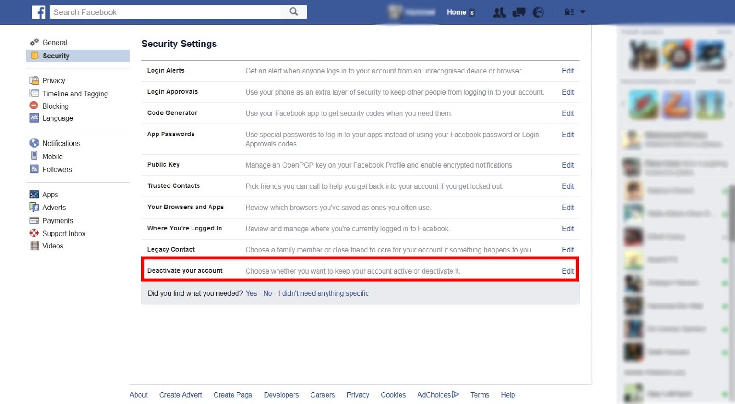Open the privacy shortcuts lock icon
This screenshot has height=404, width=735.
point(569,12)
